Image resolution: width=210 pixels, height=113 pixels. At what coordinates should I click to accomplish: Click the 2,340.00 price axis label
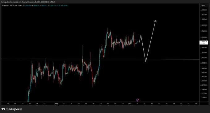pos(204,89)
